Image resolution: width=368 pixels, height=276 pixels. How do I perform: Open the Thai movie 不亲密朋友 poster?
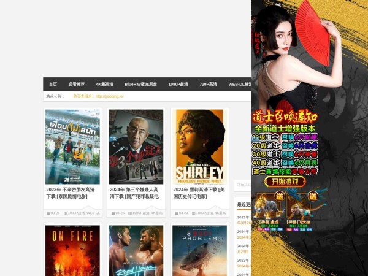(x=72, y=147)
